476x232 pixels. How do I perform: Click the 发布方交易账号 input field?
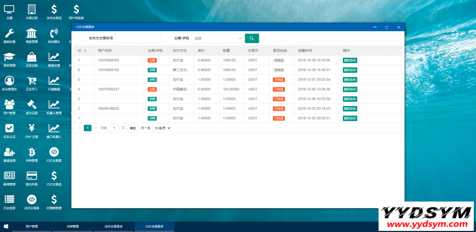138,38
